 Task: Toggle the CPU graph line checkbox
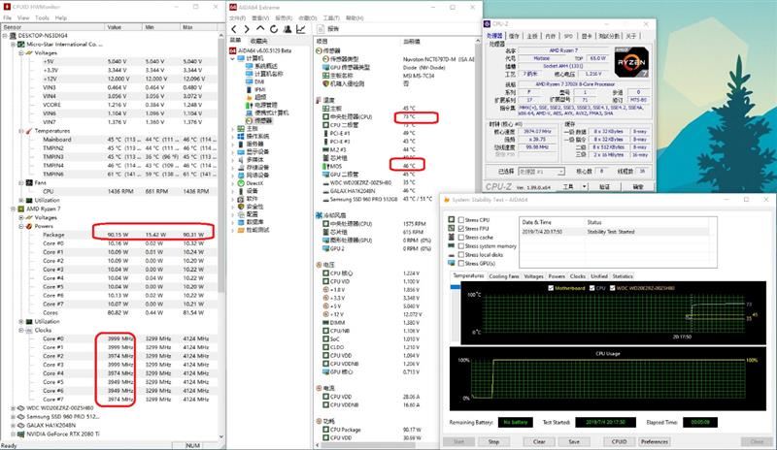point(592,288)
